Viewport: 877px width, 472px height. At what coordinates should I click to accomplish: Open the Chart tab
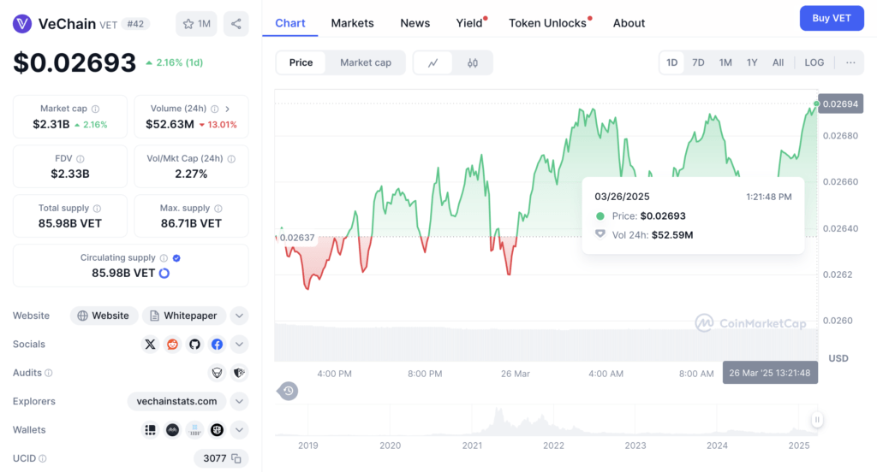point(290,23)
